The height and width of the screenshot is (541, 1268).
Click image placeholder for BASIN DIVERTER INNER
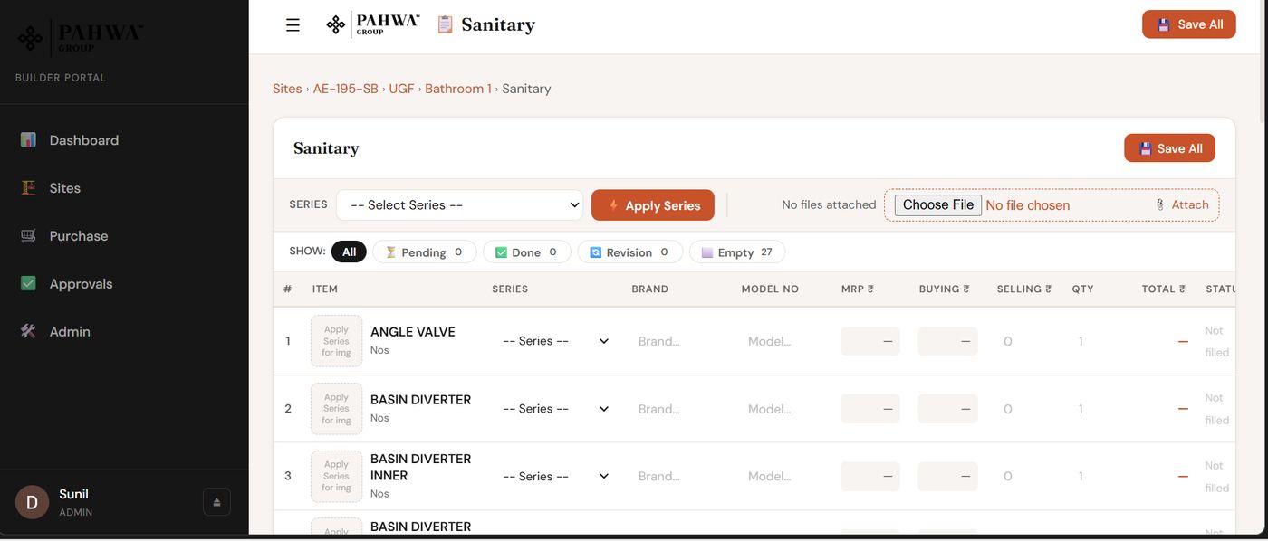(336, 477)
